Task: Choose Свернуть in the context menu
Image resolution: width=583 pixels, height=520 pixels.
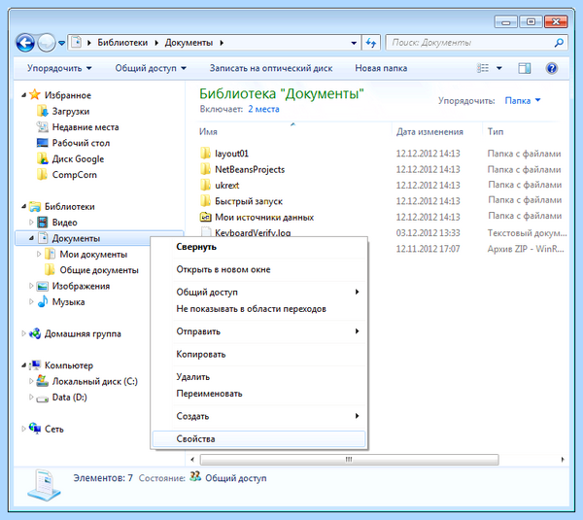Action: point(258,247)
